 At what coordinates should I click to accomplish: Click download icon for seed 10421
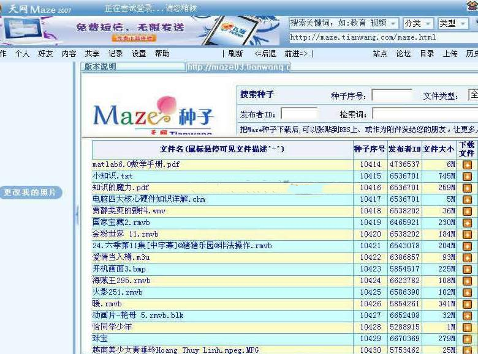coord(467,246)
